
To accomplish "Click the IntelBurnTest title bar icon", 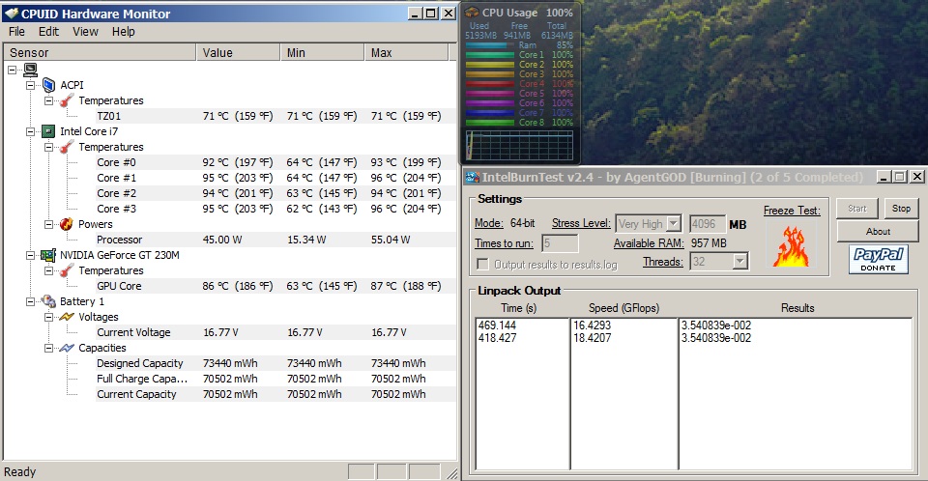I will [472, 177].
